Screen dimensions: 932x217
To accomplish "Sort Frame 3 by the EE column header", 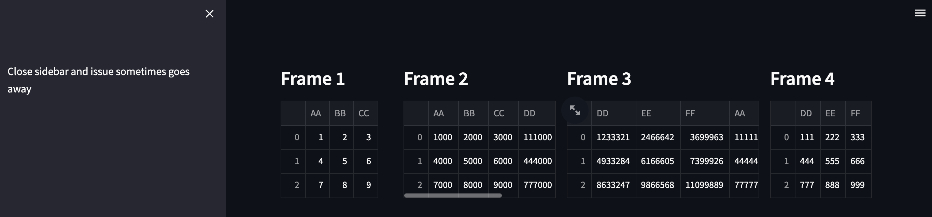I will point(647,113).
